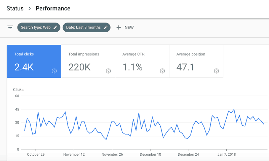The width and height of the screenshot is (269, 161).
Task: Click the breadcrumb chevron separator
Action: point(30,8)
